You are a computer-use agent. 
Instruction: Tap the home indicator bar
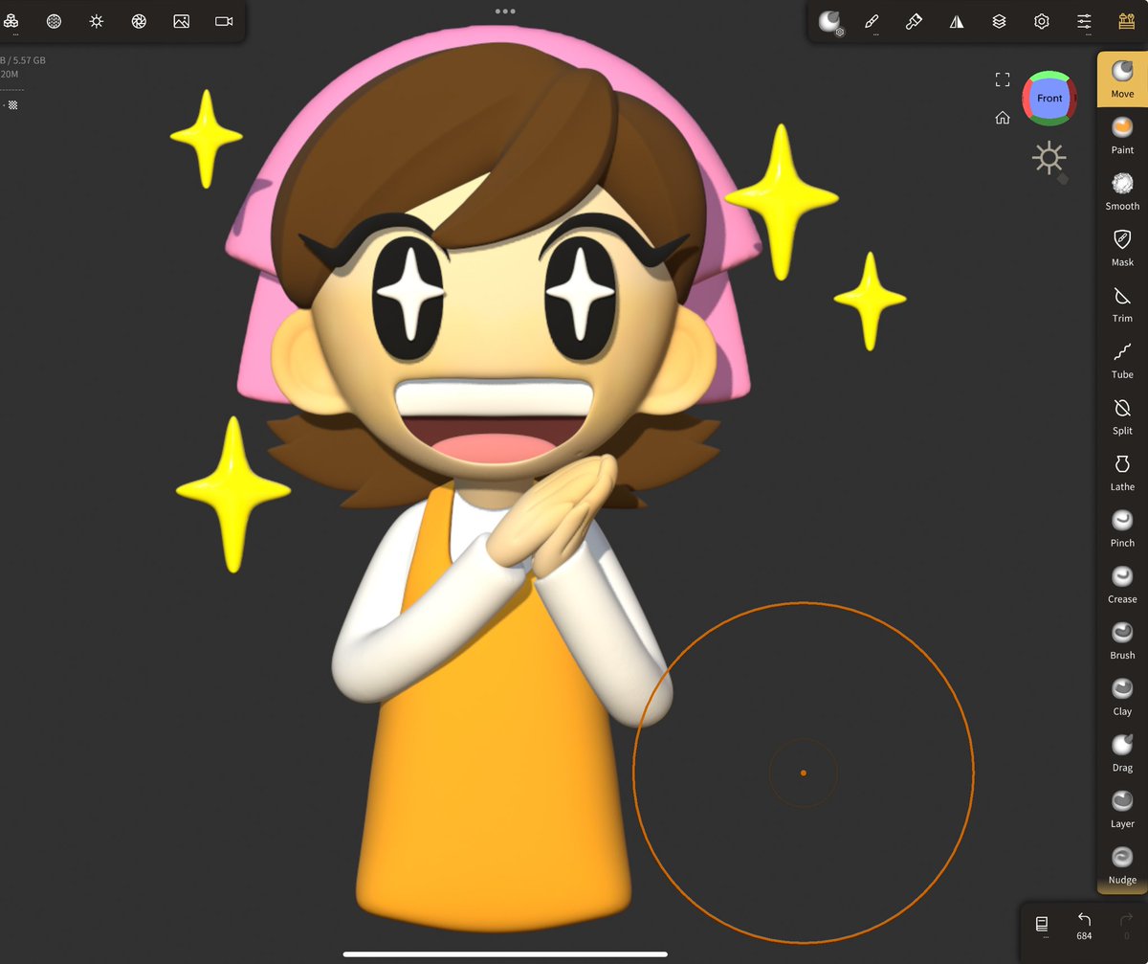click(x=505, y=953)
